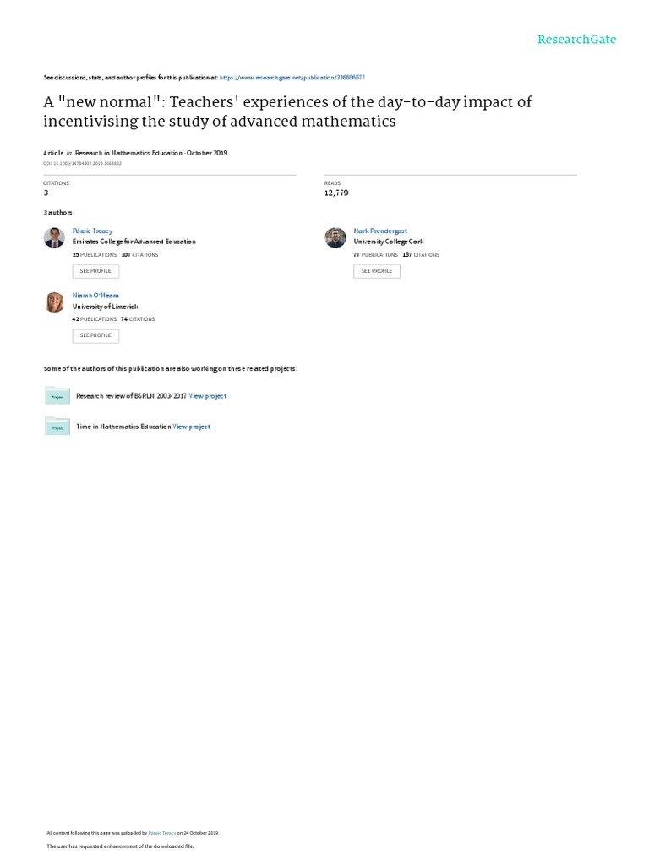View project for Time in Mathematics Education

click(192, 427)
